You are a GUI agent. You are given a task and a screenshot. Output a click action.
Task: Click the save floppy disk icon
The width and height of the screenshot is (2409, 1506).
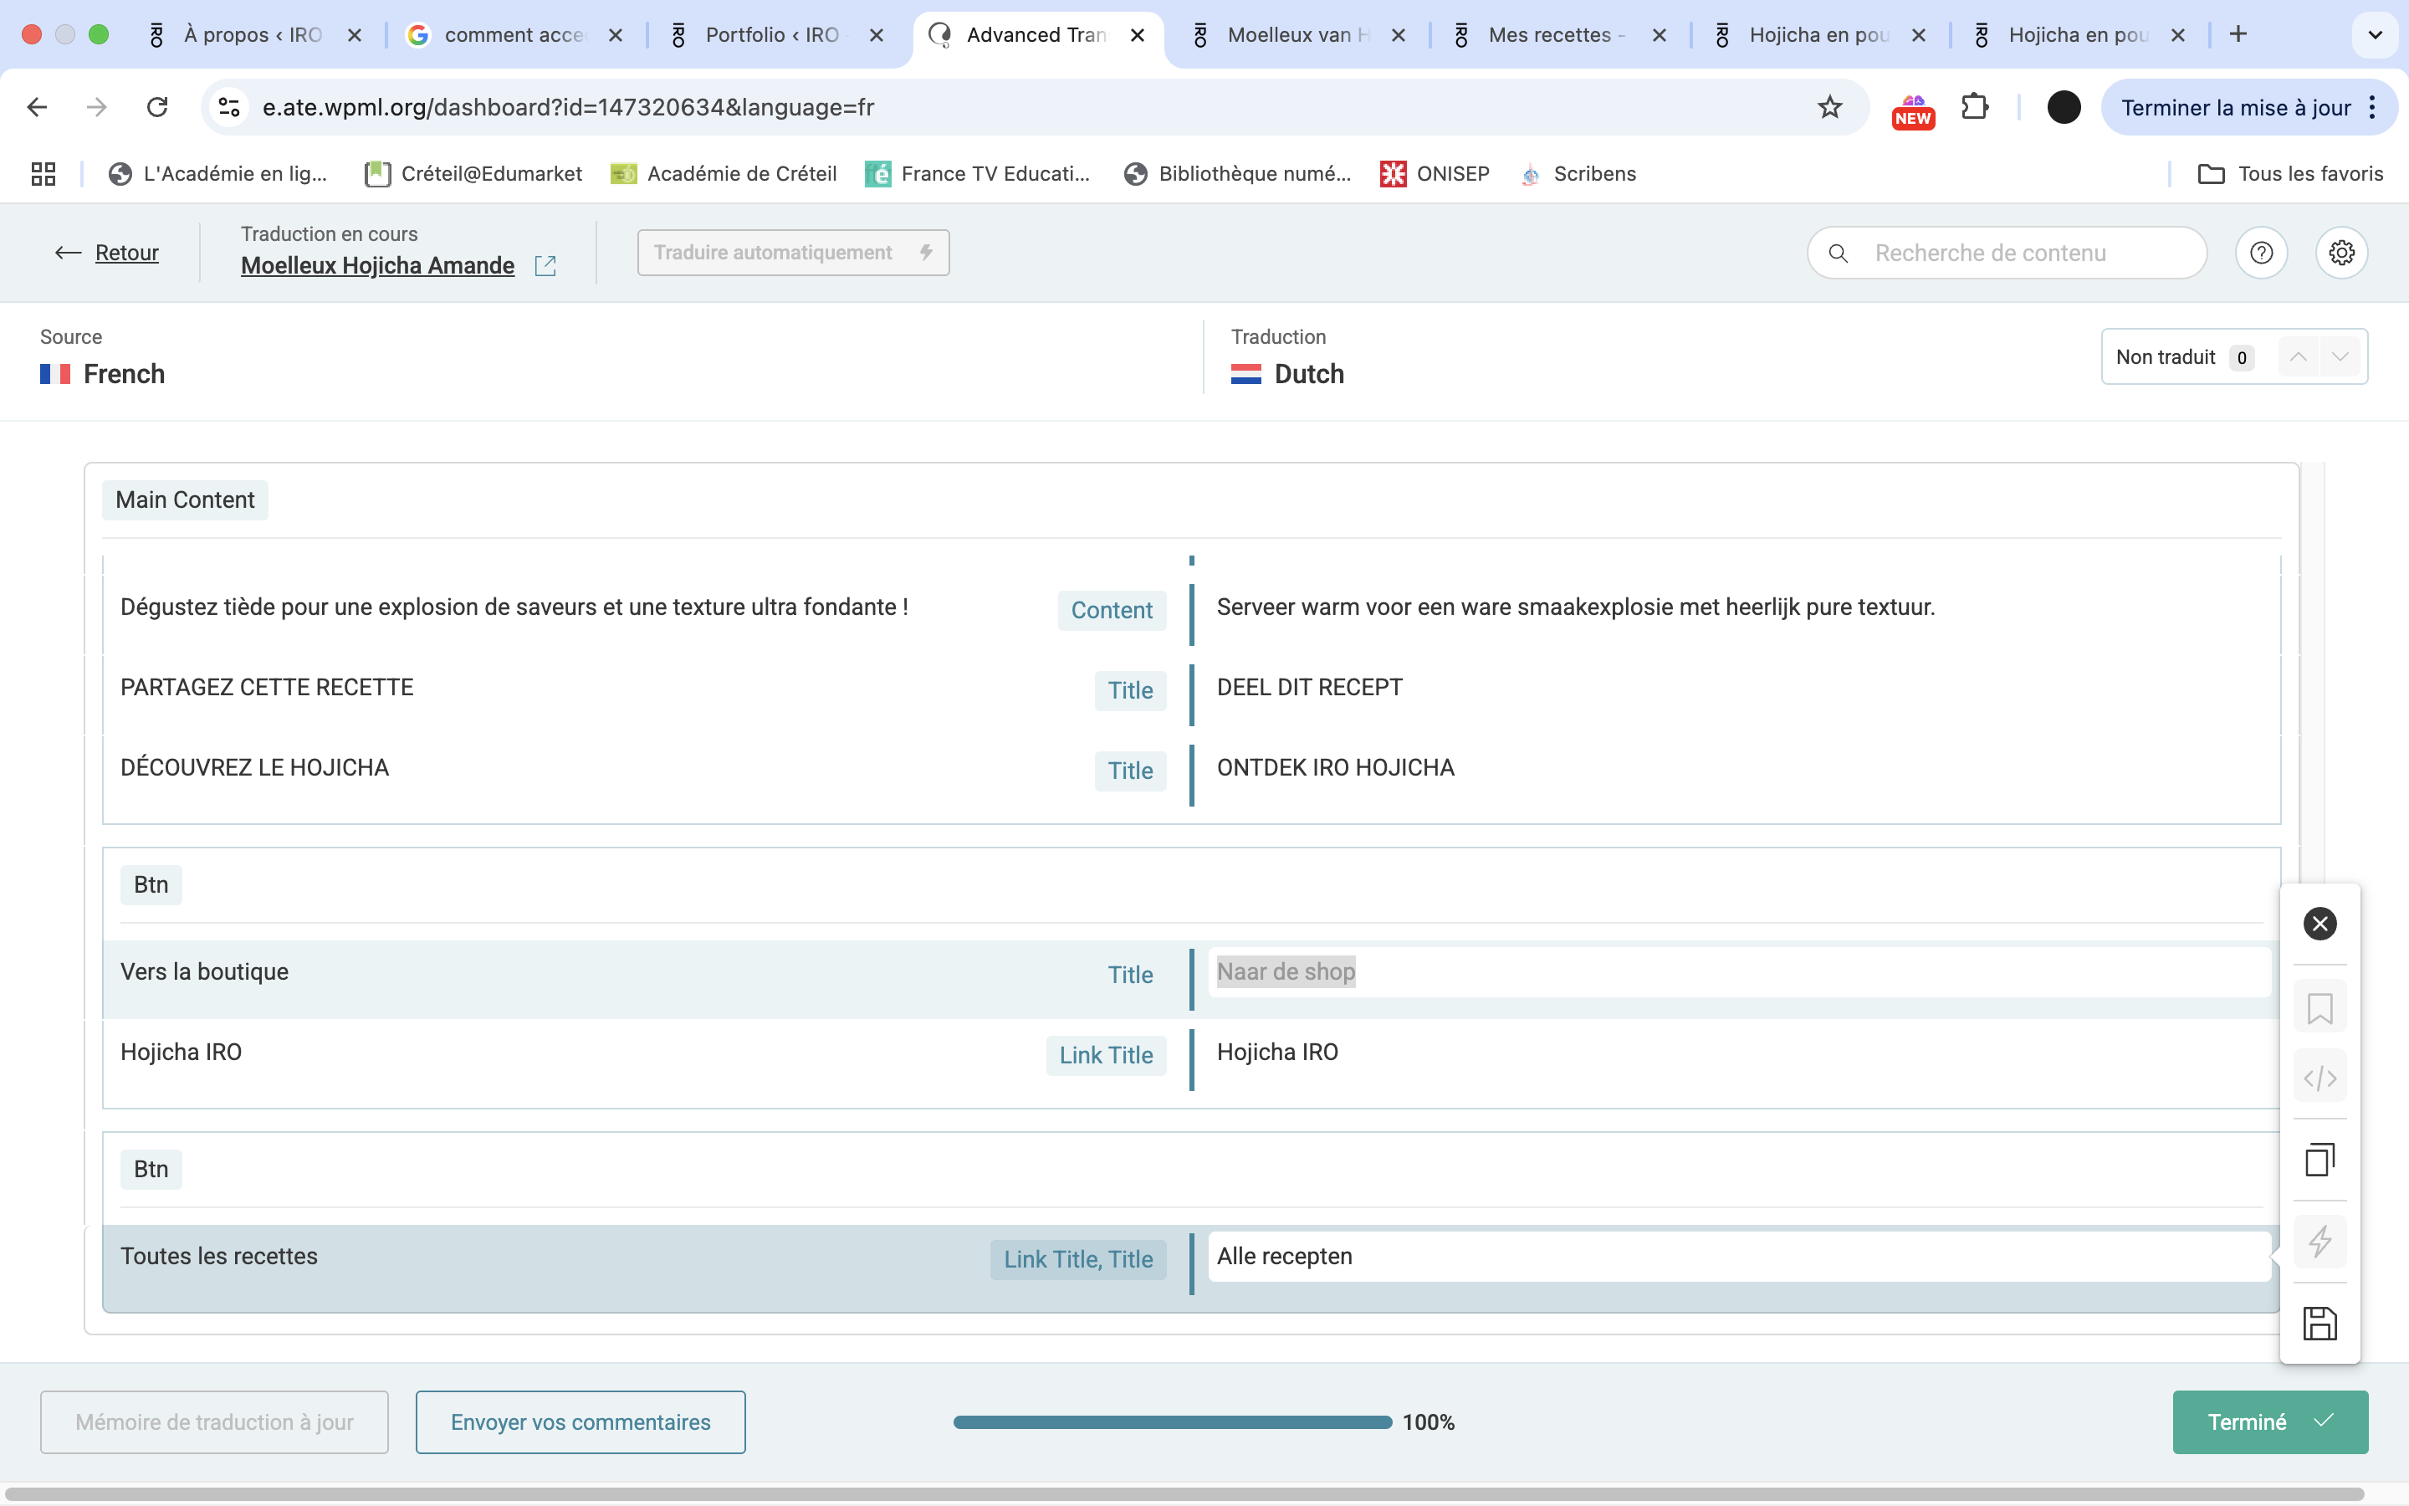click(x=2319, y=1324)
